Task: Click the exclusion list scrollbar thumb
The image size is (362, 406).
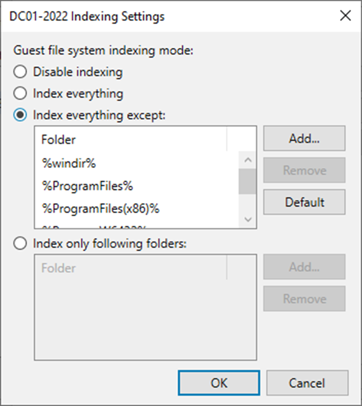Action: 248,181
